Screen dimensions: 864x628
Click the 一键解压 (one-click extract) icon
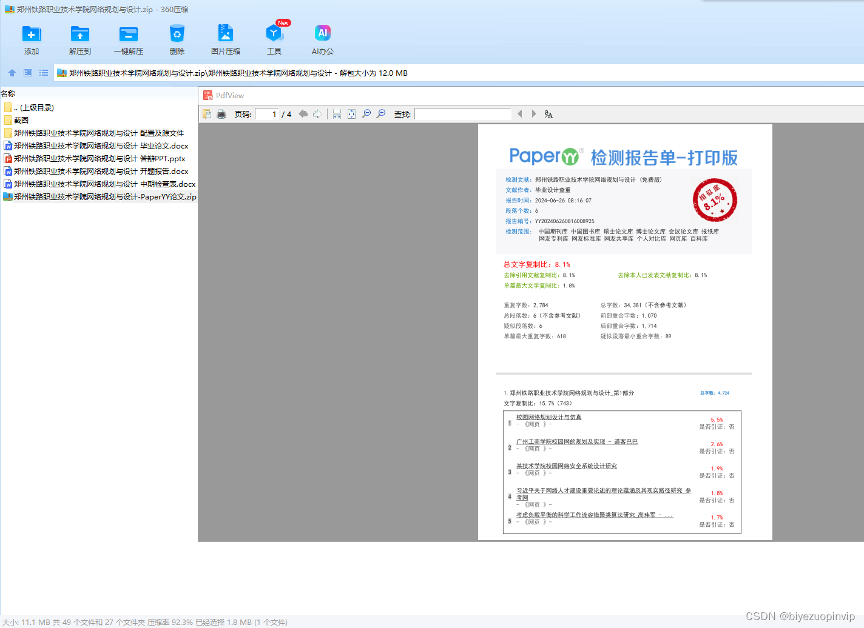pos(129,34)
